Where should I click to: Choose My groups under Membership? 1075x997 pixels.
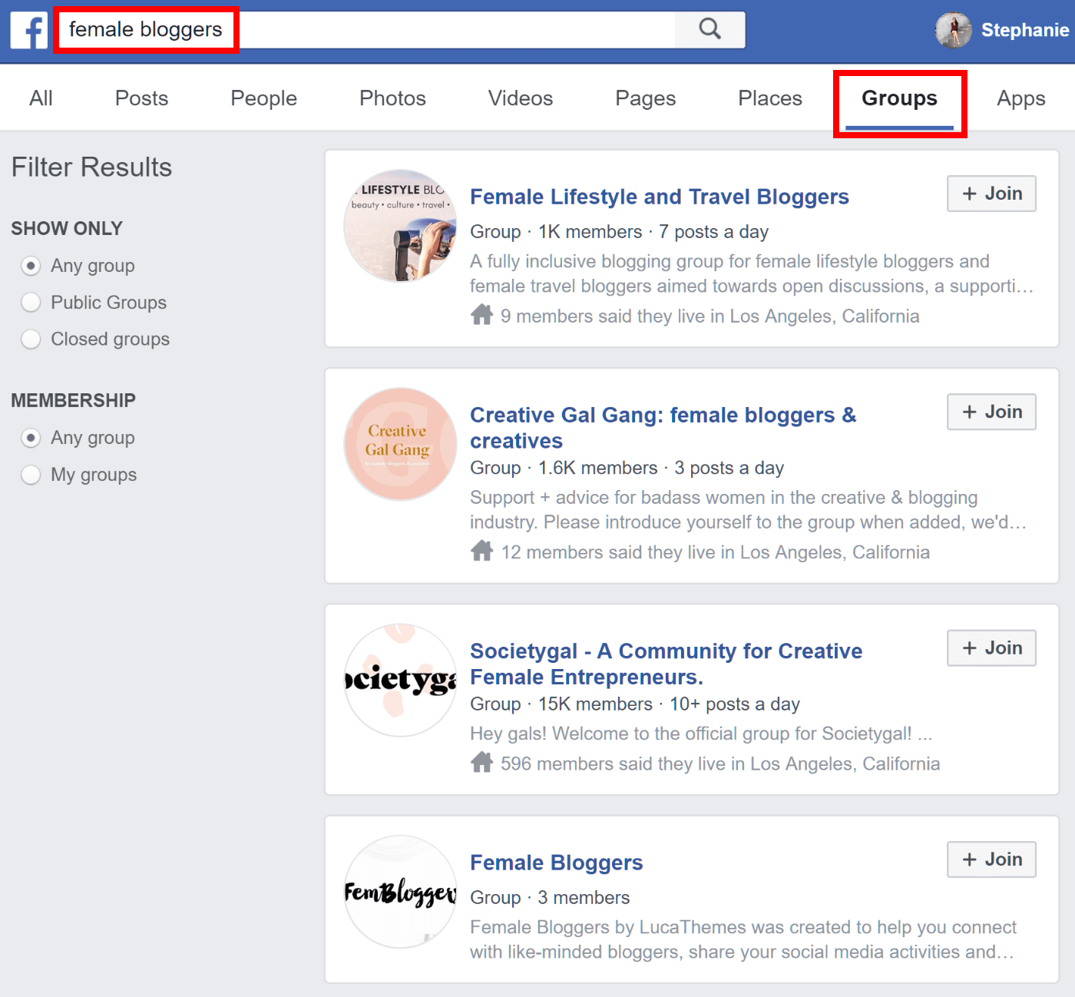(x=31, y=475)
